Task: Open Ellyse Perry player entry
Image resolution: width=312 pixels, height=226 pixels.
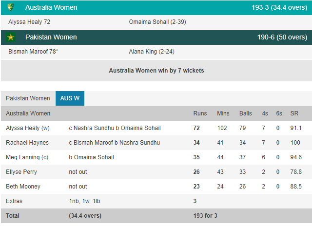Action: coord(21,172)
